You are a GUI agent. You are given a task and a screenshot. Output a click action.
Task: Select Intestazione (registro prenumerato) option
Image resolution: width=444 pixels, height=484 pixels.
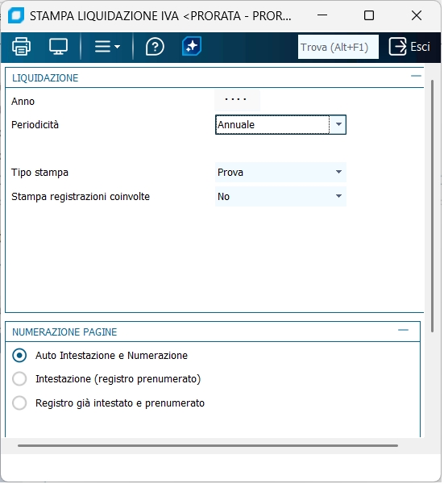[19, 379]
